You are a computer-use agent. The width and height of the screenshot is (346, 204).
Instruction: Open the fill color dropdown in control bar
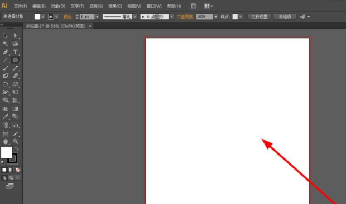pos(43,17)
